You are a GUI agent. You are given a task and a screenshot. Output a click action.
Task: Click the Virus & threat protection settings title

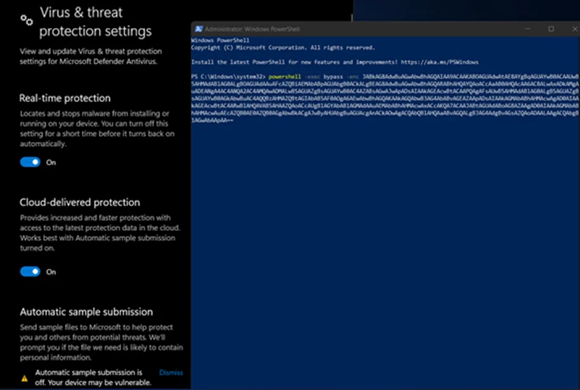coord(96,22)
